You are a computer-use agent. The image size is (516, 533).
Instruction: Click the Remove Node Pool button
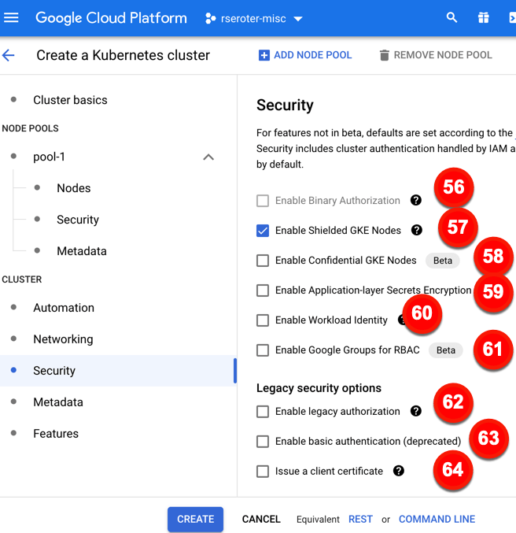tap(435, 55)
